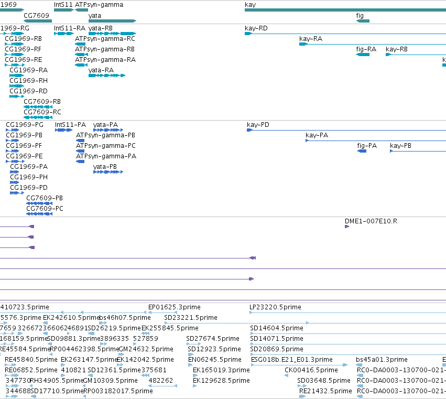Click EST CK00416.5prime label
Screen dimensions: 446x399
click(311, 370)
